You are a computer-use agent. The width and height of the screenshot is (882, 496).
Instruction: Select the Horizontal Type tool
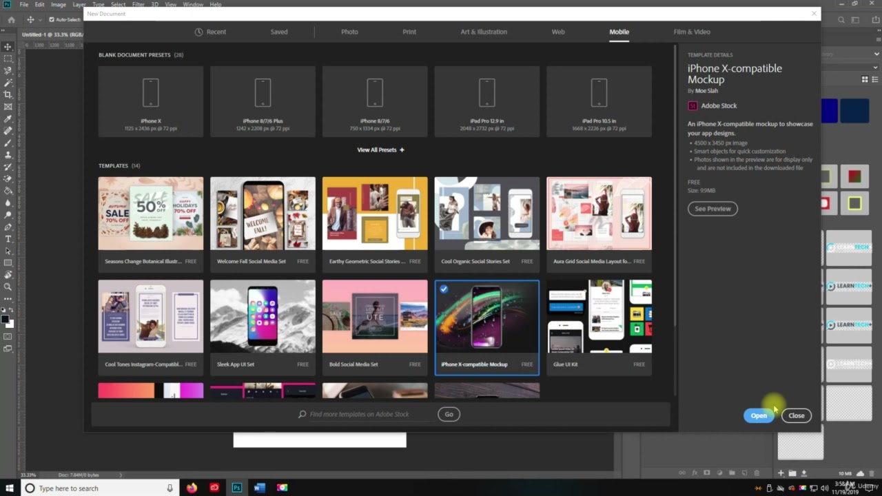[8, 239]
